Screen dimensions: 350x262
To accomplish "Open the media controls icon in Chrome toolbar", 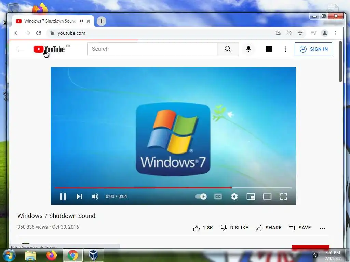I will tap(314, 33).
